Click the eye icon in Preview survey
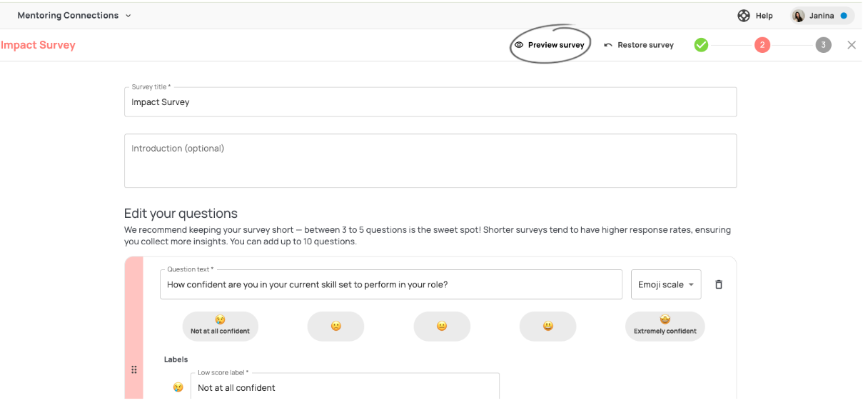Image resolution: width=863 pixels, height=408 pixels. [x=519, y=45]
